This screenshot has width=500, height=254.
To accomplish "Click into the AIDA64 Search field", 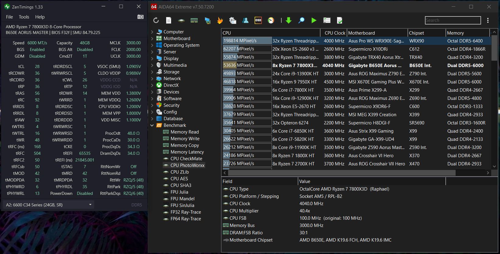I will (x=453, y=20).
